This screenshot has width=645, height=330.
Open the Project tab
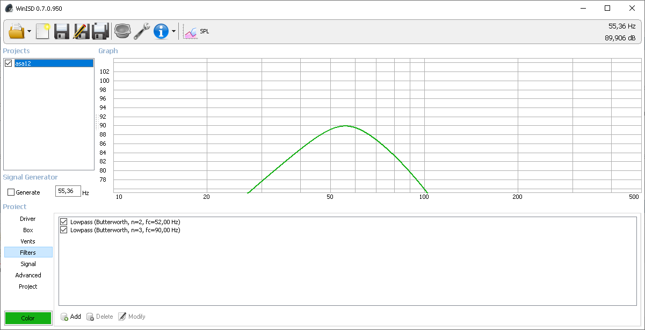tap(28, 286)
